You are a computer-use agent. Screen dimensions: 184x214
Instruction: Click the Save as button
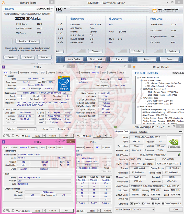coord(45,58)
